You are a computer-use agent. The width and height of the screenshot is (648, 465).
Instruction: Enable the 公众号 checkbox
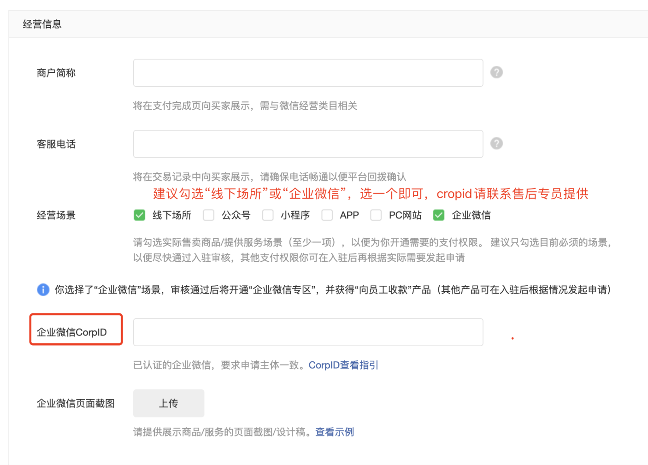209,215
